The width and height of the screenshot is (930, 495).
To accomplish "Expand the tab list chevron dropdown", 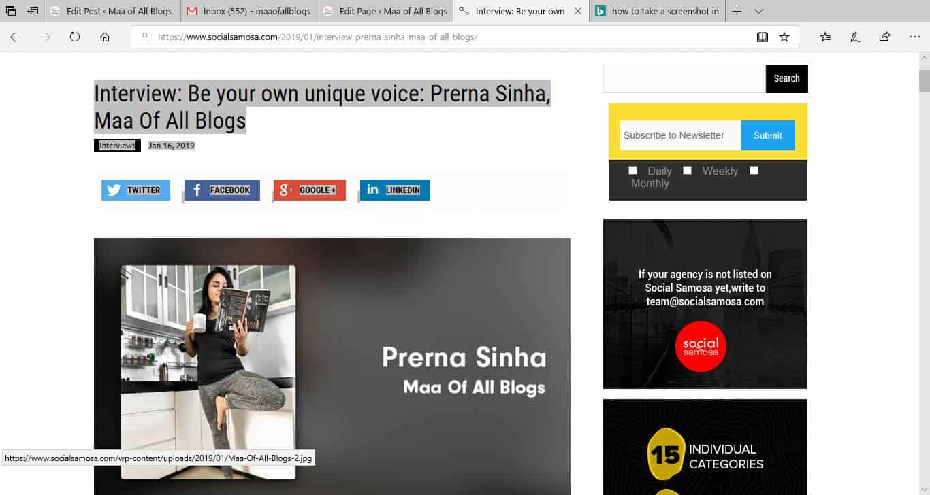I will [759, 11].
